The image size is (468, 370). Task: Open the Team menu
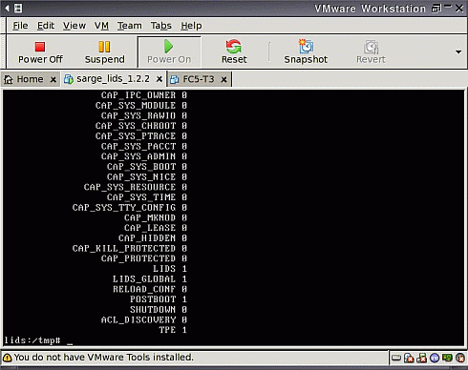(x=129, y=26)
